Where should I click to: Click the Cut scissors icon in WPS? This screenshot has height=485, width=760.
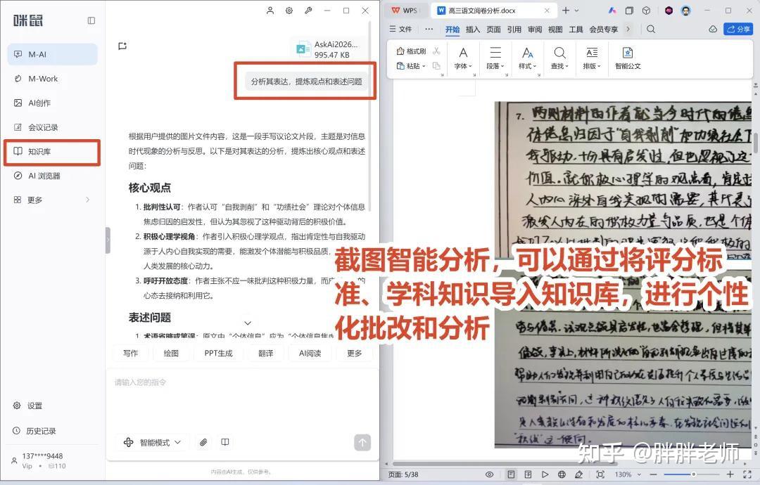coord(436,51)
